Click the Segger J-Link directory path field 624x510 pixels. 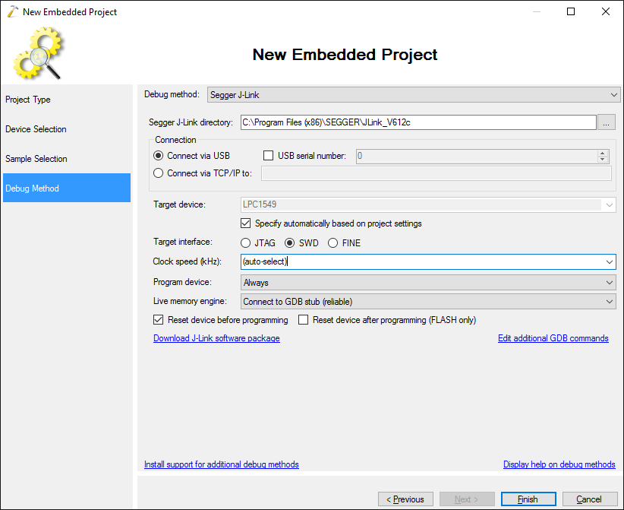[418, 122]
